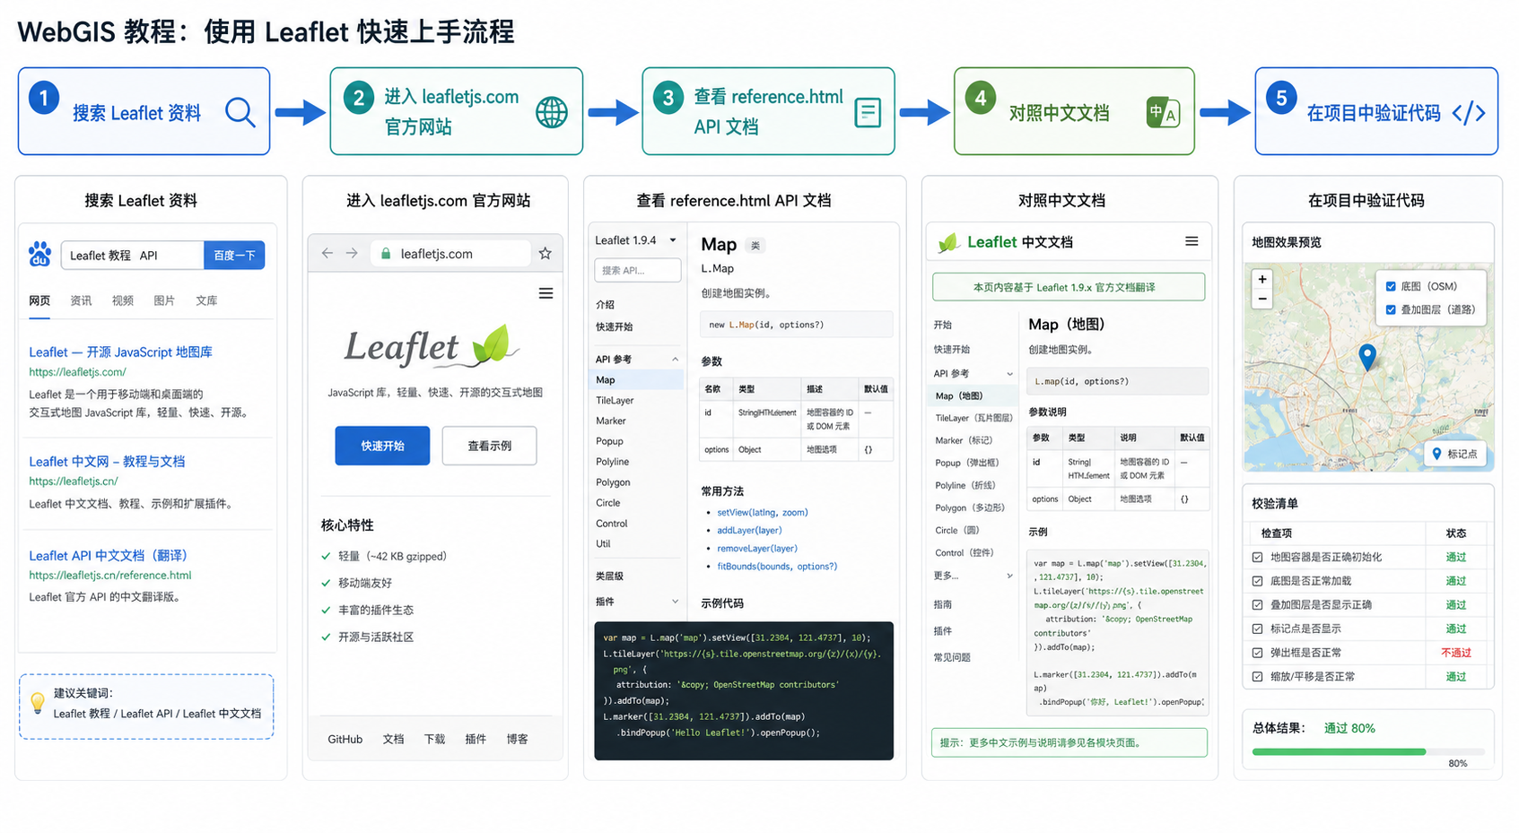Viewport: 1519px width, 833px height.
Task: Toggle the 叠加图层 (道路) checkbox
Action: (1391, 310)
